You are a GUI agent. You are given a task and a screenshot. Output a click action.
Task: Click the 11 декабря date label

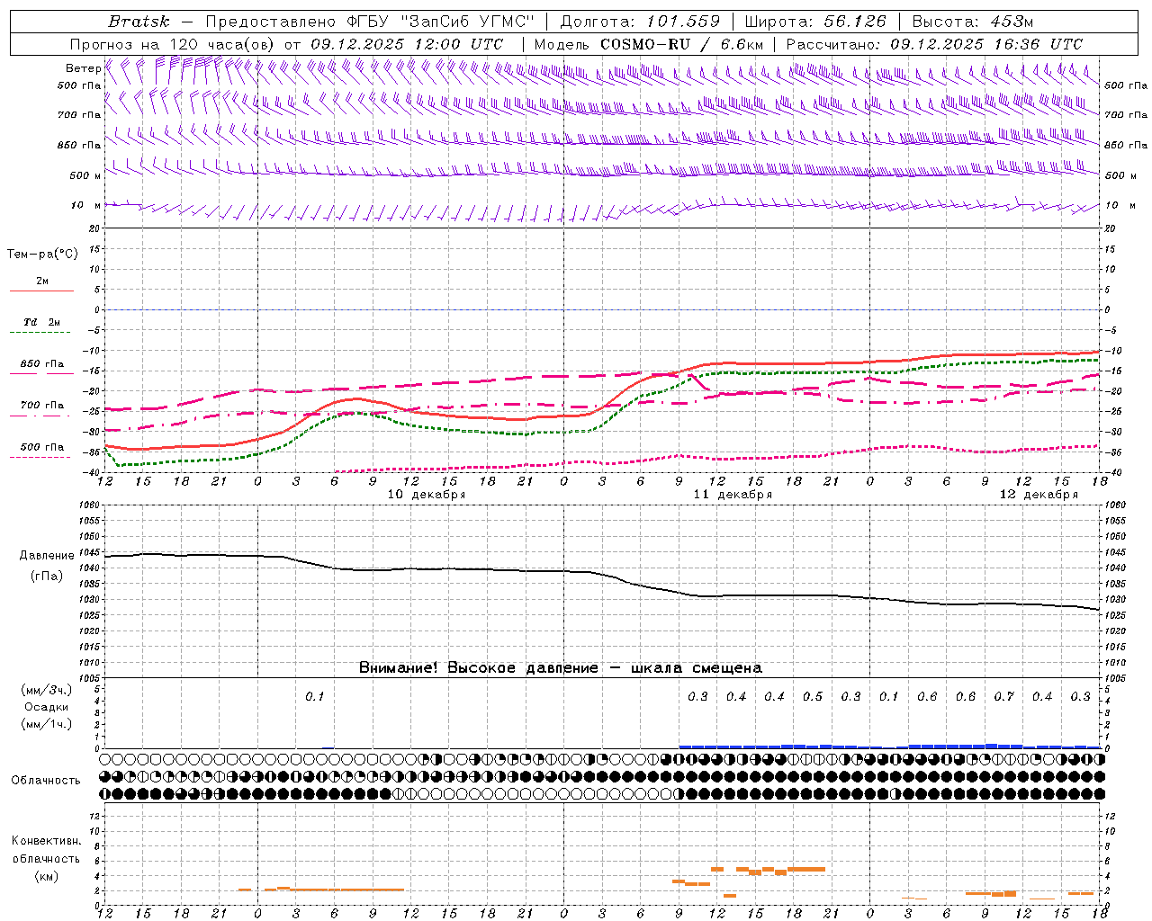pos(733,494)
